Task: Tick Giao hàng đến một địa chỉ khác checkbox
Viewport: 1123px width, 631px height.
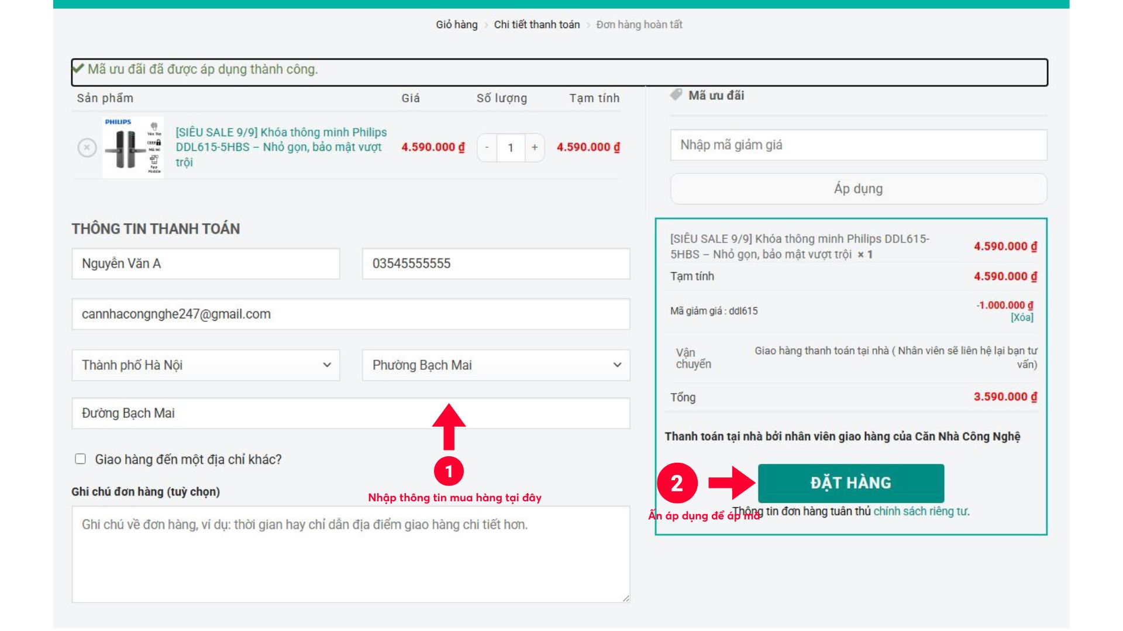Action: point(81,459)
